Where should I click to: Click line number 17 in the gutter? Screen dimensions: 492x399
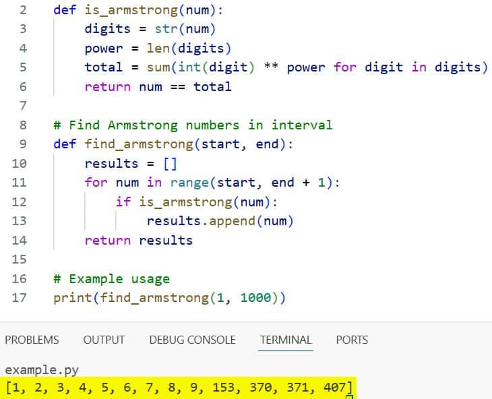point(19,298)
